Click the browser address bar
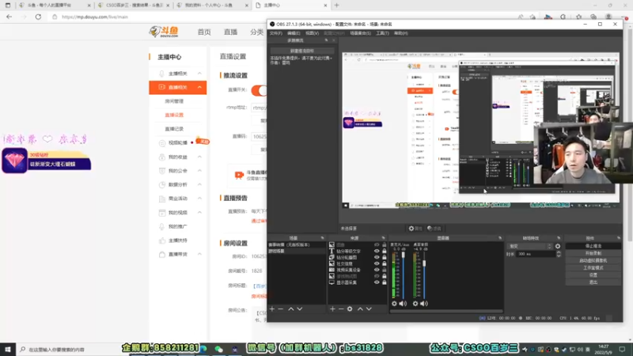 tap(282, 17)
